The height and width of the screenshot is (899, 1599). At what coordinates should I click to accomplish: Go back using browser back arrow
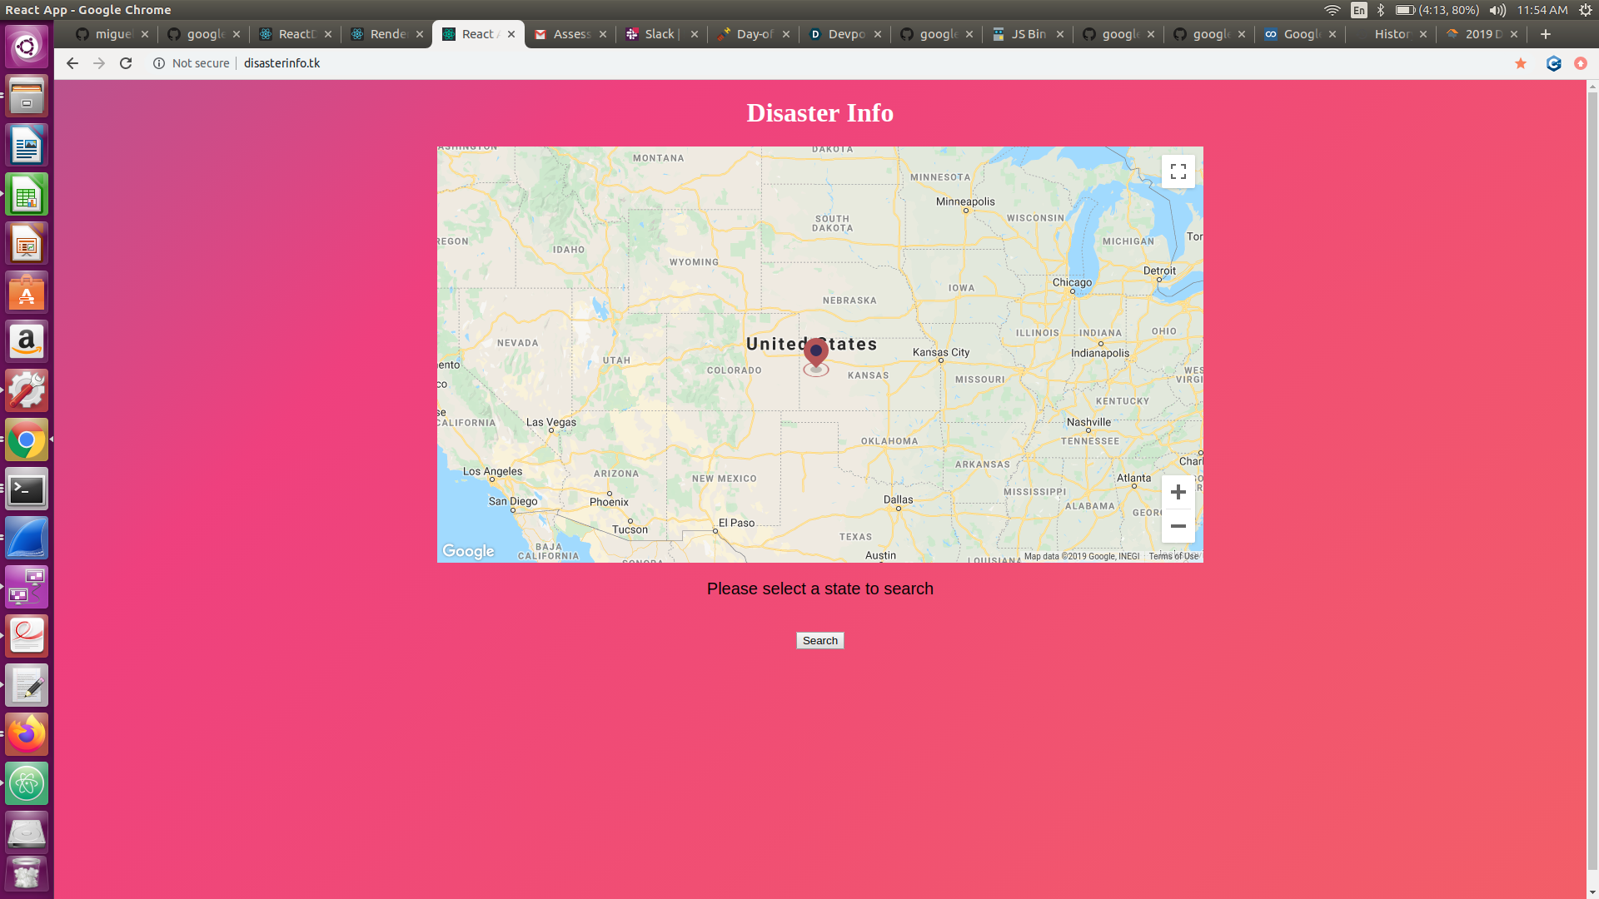[x=72, y=63]
